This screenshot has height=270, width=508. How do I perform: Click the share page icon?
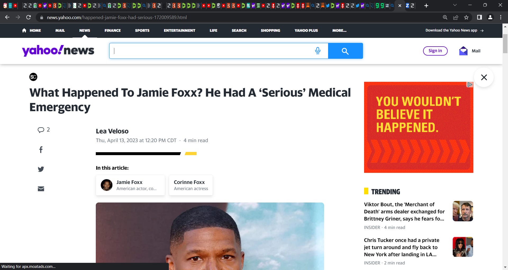pos(456,17)
